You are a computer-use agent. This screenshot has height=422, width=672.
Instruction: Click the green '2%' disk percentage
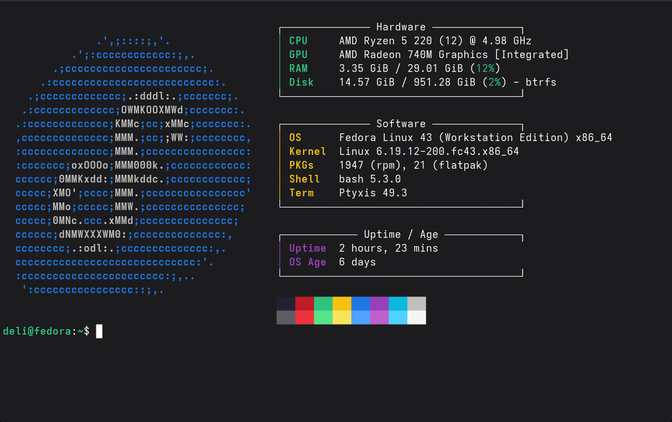click(494, 82)
